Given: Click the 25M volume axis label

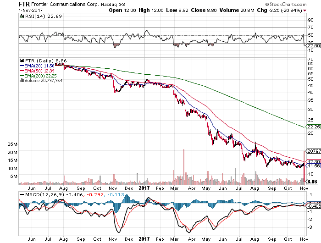Looking at the screenshot, I should pyautogui.click(x=12, y=144).
